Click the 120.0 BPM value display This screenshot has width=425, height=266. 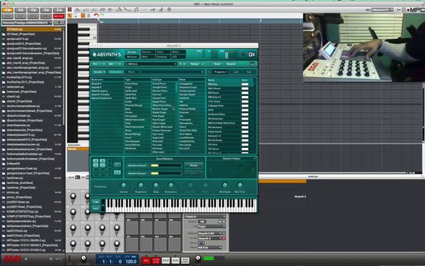tap(131, 262)
